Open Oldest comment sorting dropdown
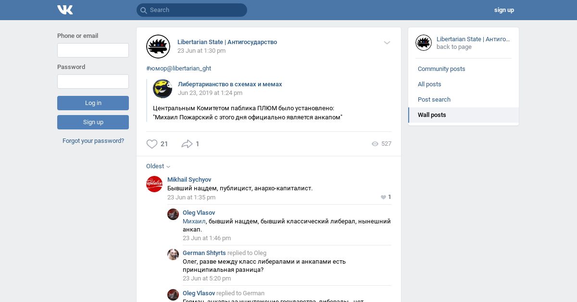The width and height of the screenshot is (577, 302). point(158,166)
